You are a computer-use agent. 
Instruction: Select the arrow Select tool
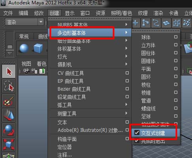tap(9, 71)
